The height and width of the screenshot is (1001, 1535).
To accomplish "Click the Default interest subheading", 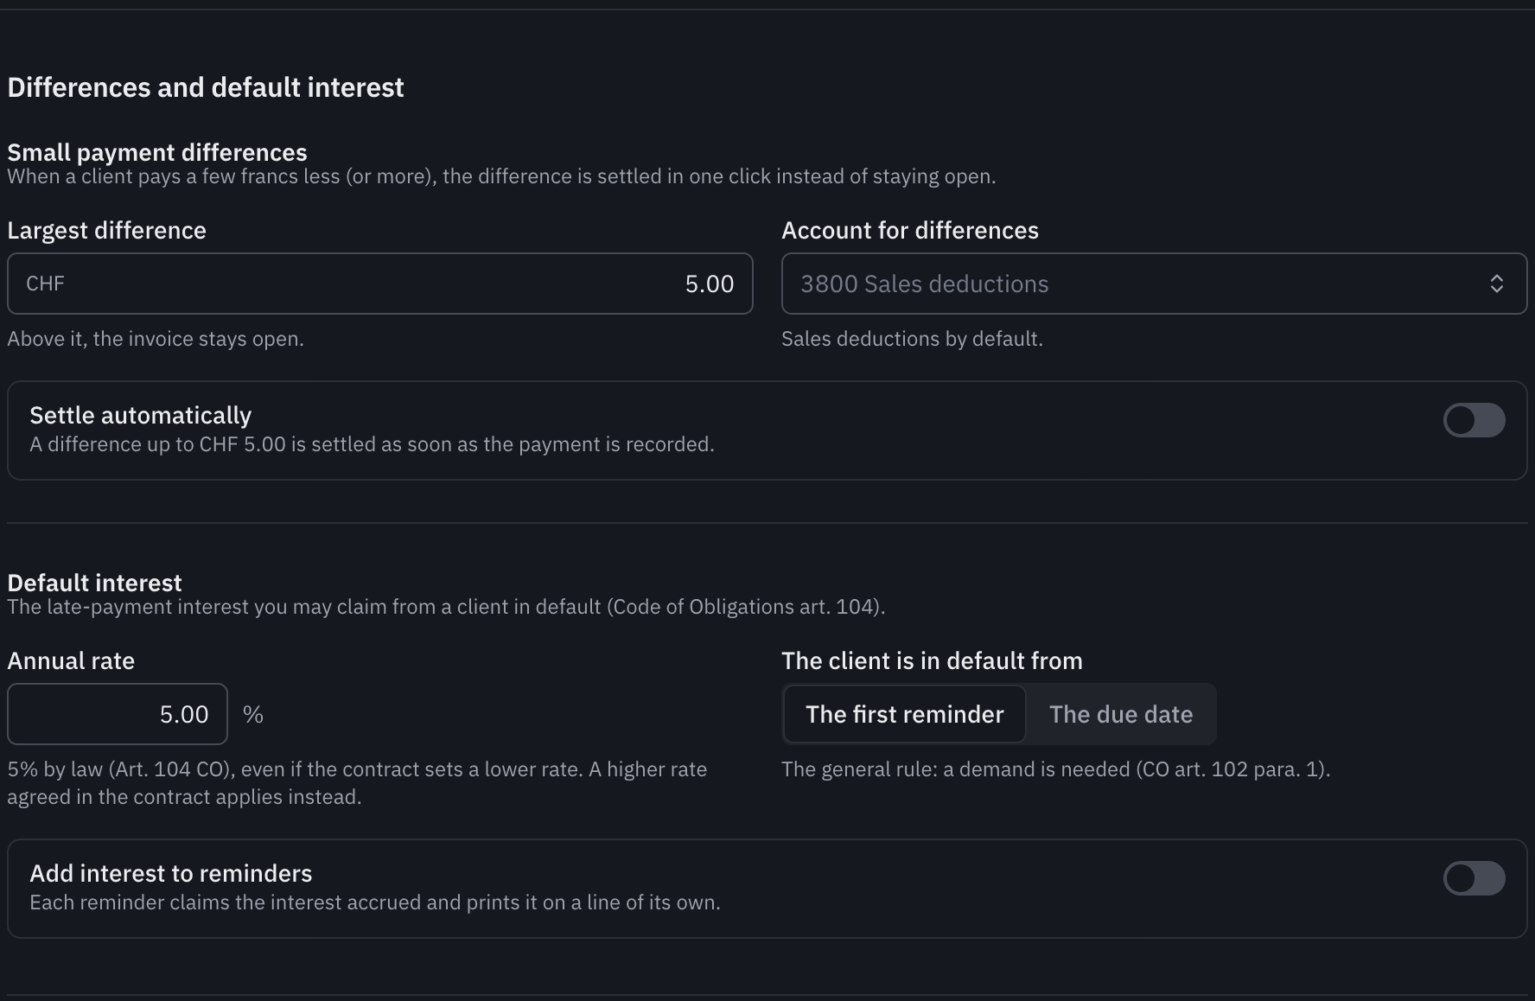I will click(x=95, y=583).
